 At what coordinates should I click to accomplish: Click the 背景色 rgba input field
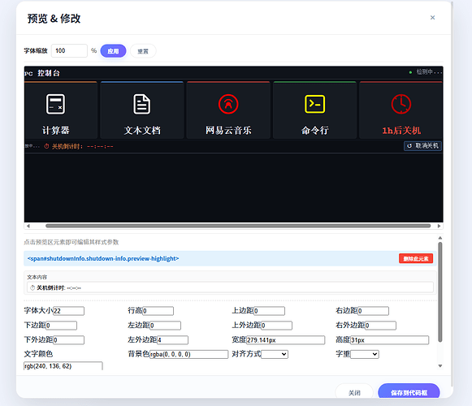(x=189, y=354)
